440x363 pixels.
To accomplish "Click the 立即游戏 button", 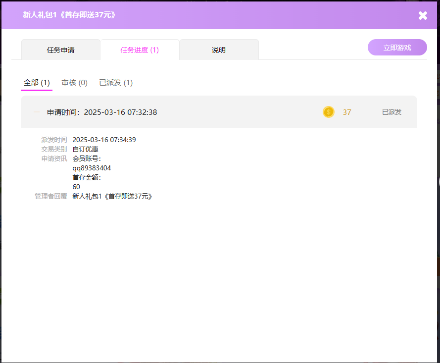I will 397,47.
